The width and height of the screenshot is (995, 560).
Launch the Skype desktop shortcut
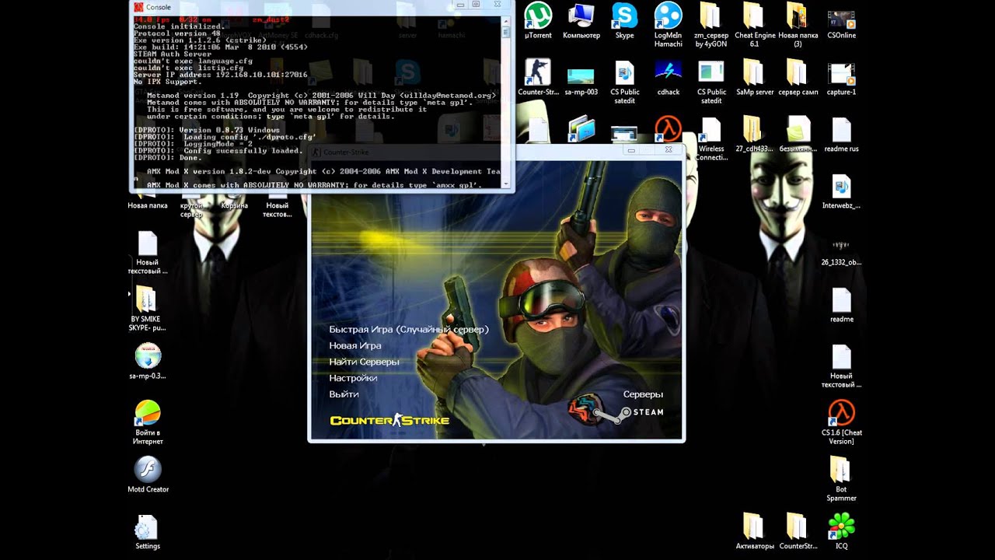pyautogui.click(x=624, y=21)
